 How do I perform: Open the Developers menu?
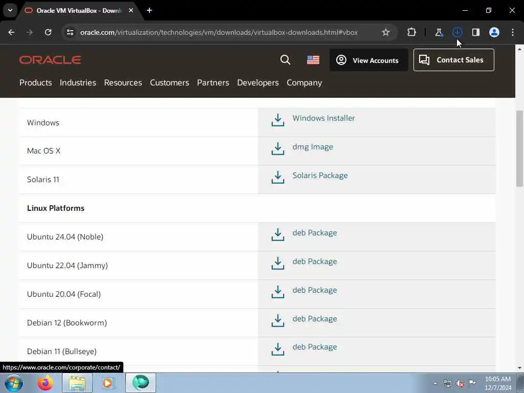tap(258, 82)
